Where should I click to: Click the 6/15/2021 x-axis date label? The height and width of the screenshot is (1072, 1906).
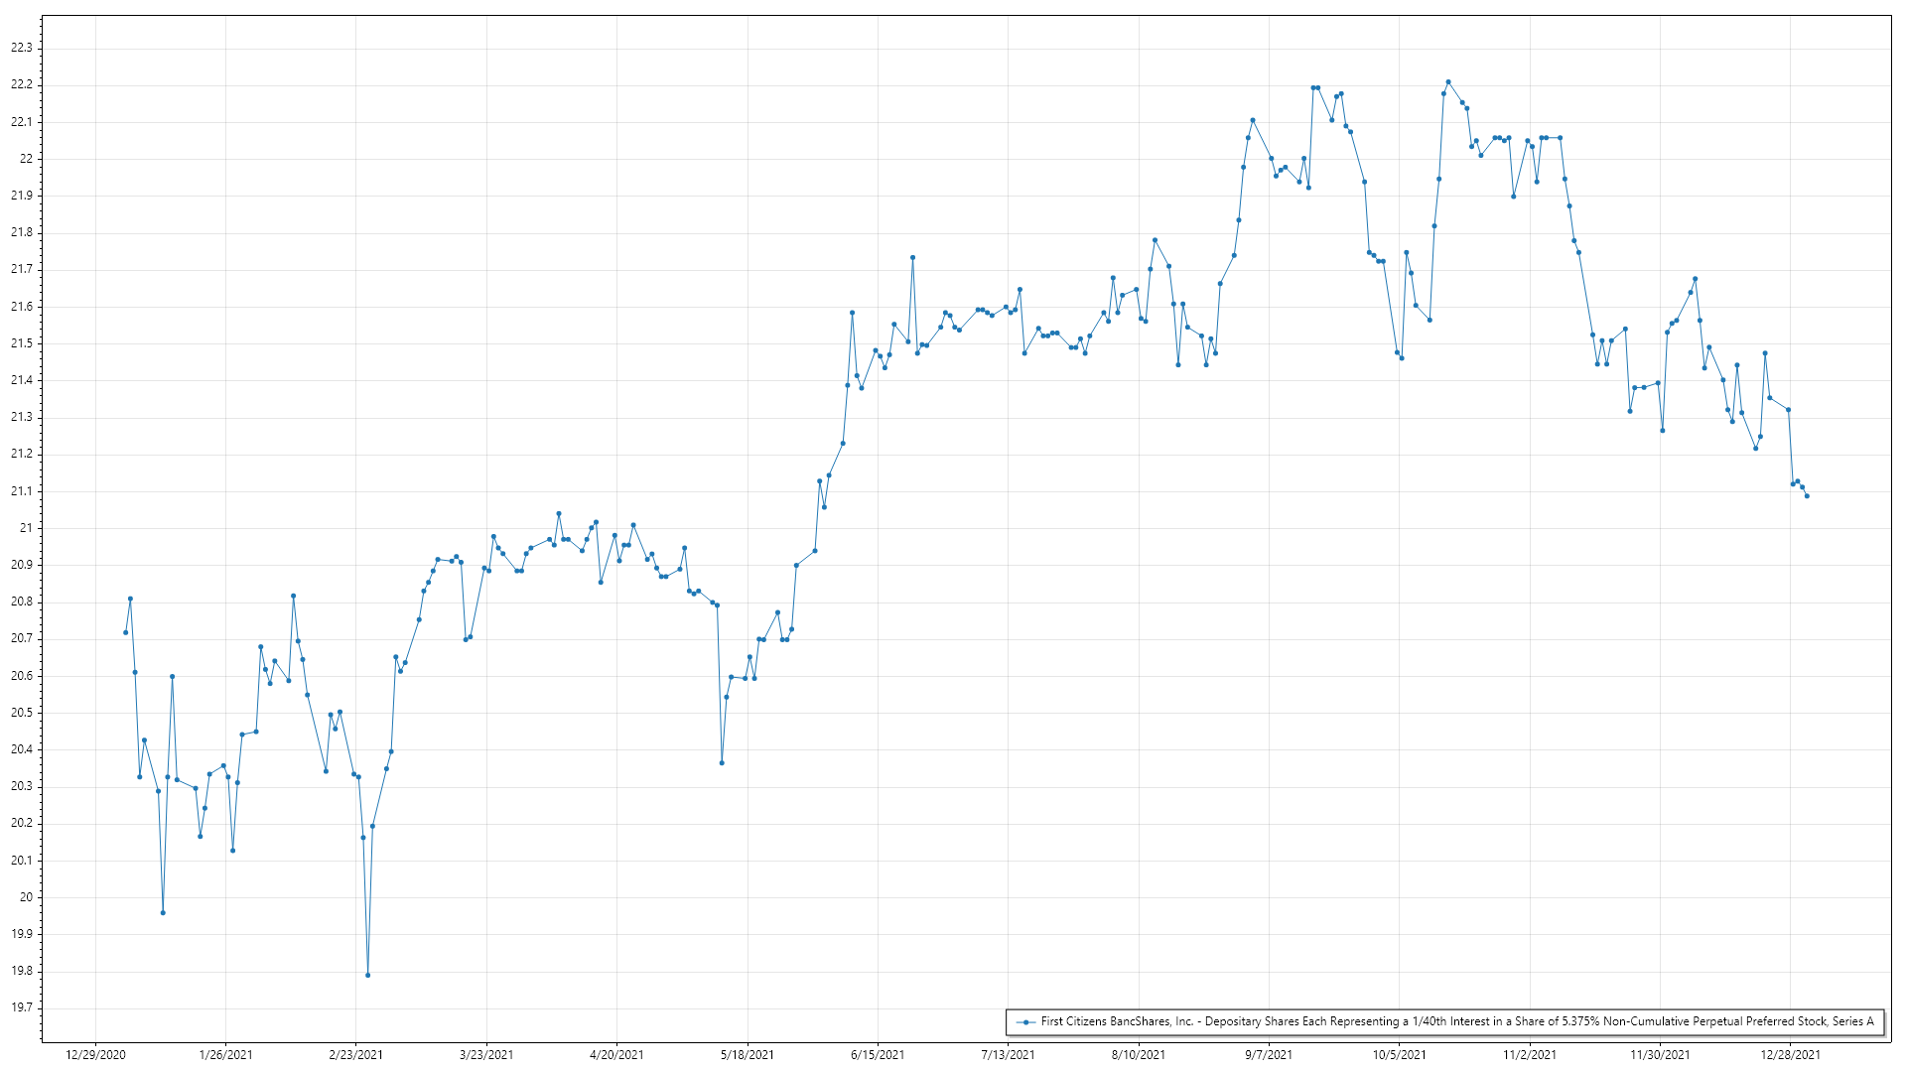point(878,1054)
